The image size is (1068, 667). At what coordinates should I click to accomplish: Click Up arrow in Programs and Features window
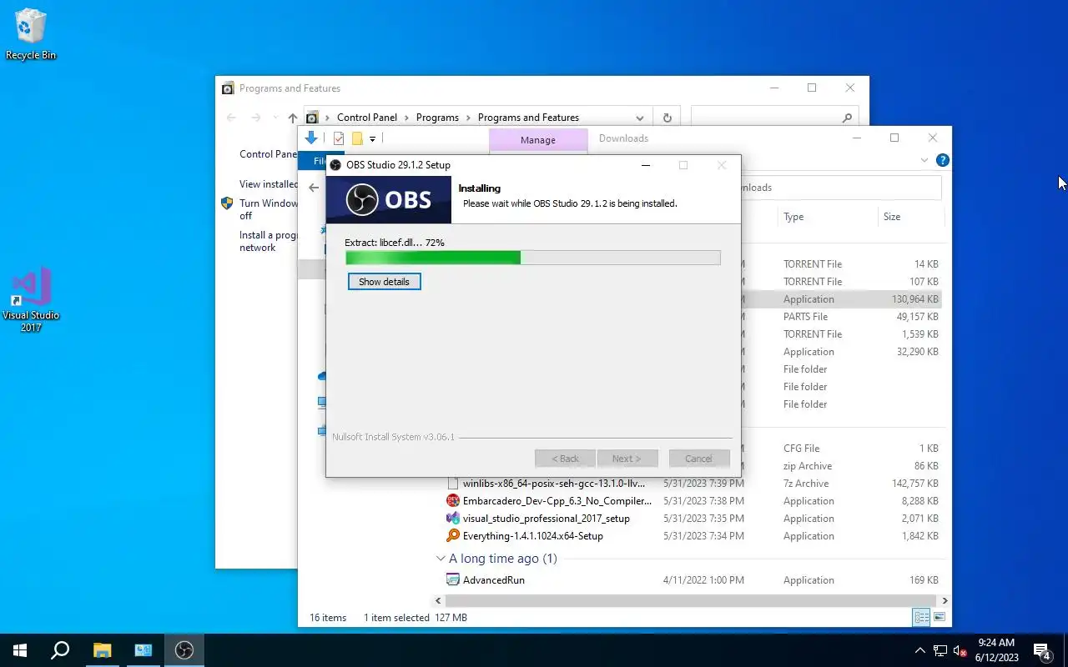point(292,118)
